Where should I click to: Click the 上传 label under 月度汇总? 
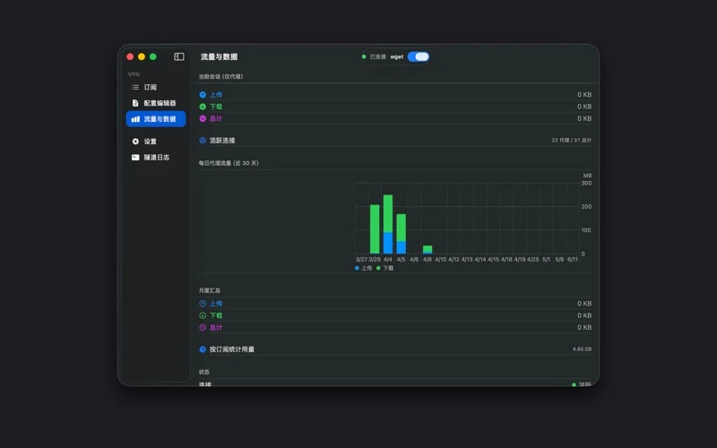(216, 304)
